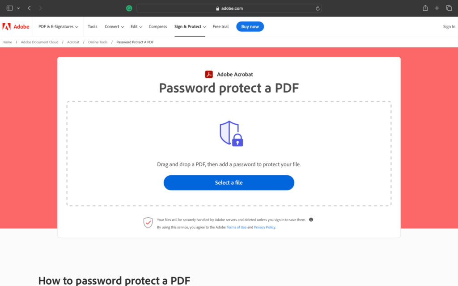The width and height of the screenshot is (458, 286).
Task: Click the info icon beside file notice
Action: pos(311,219)
